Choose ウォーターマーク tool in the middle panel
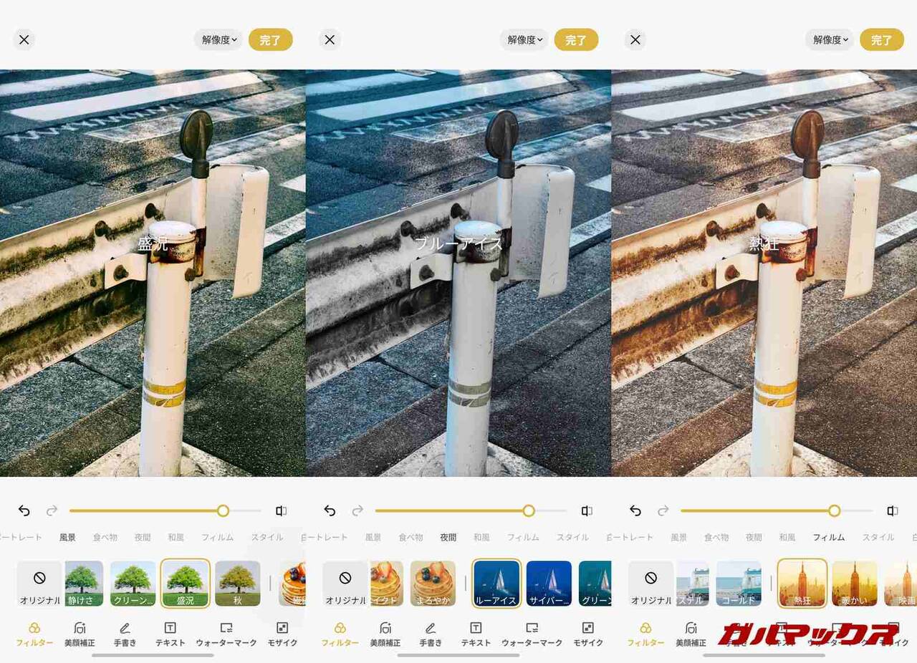This screenshot has width=917, height=663. click(x=532, y=634)
